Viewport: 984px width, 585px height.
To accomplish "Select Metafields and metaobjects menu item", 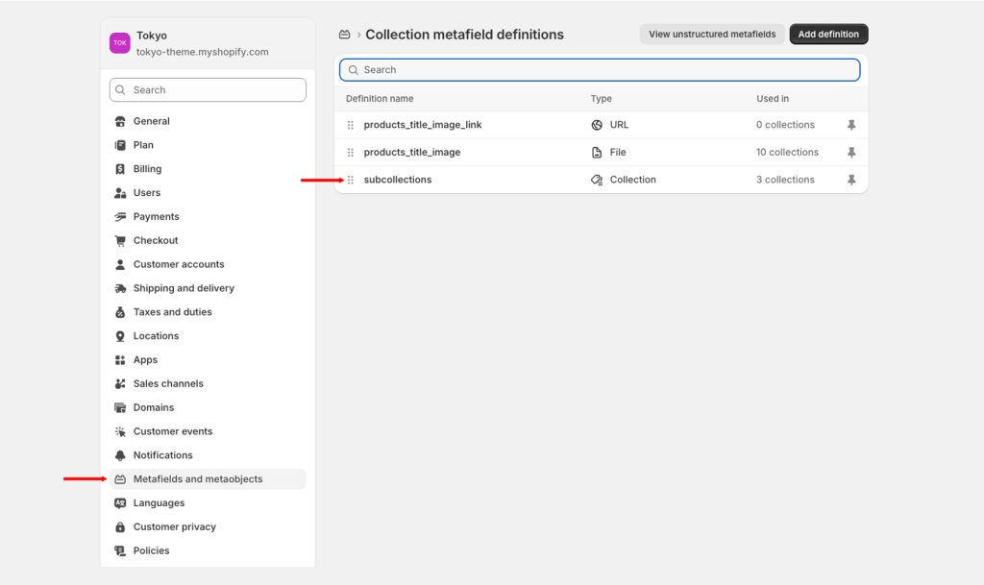I will point(208,479).
